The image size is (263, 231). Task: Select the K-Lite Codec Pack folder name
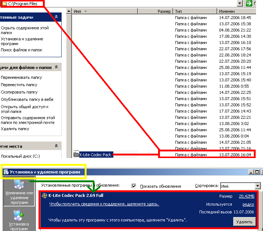[x=95, y=155]
